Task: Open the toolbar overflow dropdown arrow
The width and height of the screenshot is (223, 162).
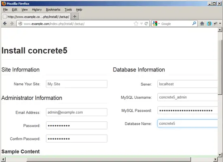Action: click(x=220, y=24)
